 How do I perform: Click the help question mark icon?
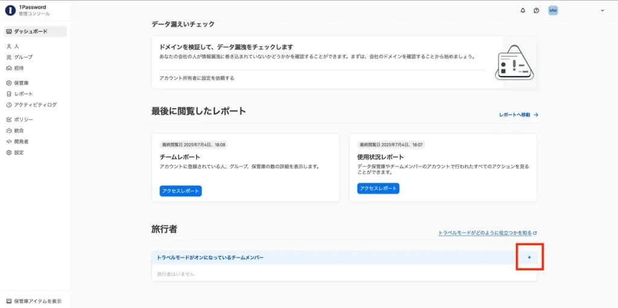(x=537, y=10)
